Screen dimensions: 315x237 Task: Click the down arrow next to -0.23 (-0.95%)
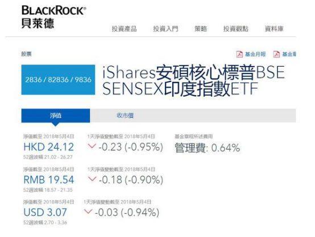point(92,146)
